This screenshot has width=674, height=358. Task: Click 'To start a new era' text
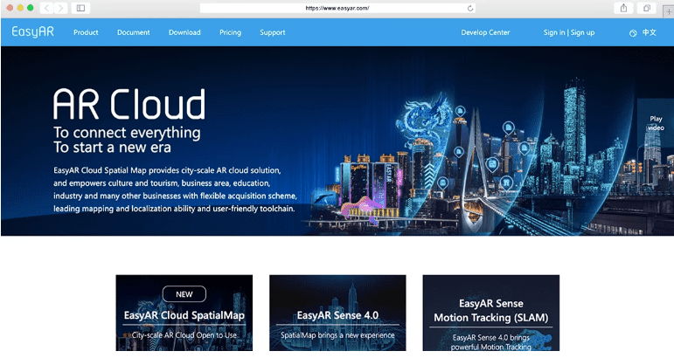click(x=112, y=148)
